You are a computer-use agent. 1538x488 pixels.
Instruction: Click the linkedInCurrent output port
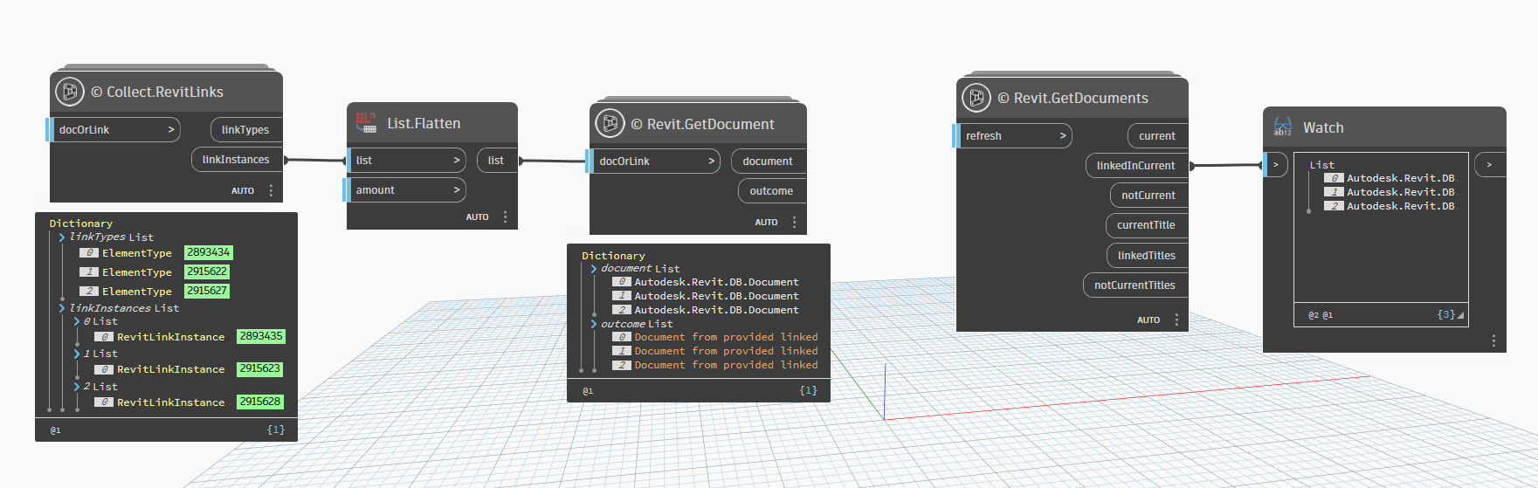click(x=1137, y=165)
